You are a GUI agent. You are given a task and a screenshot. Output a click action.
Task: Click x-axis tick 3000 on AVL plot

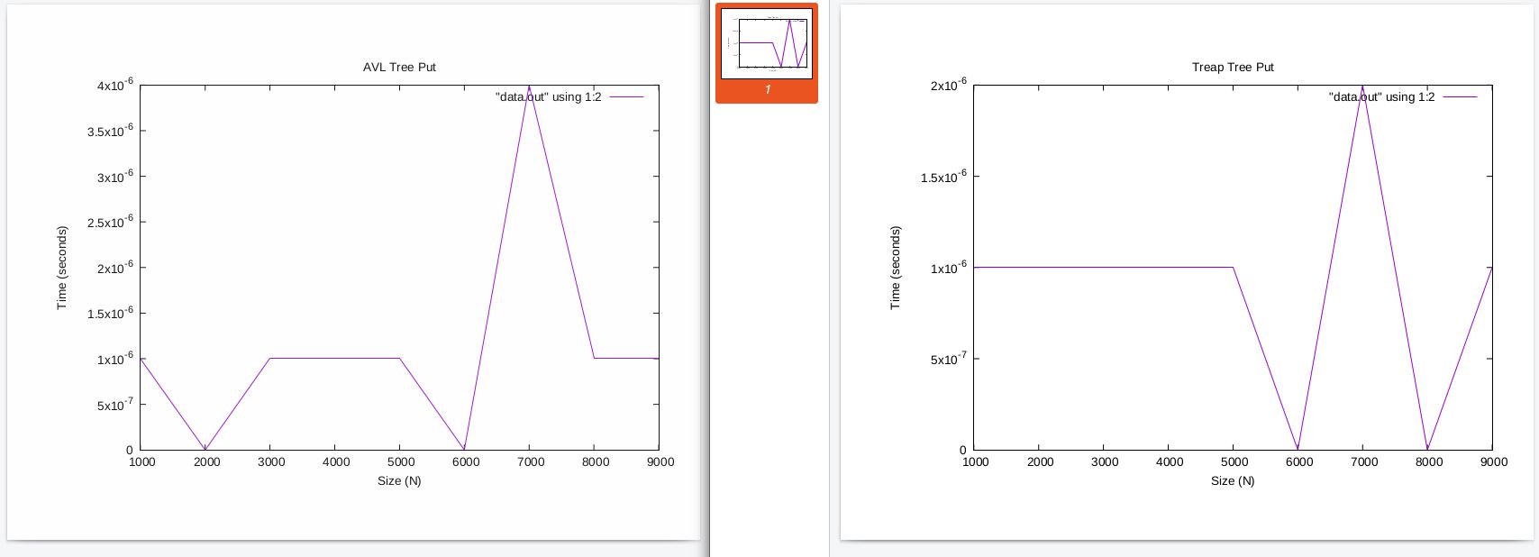tap(271, 462)
